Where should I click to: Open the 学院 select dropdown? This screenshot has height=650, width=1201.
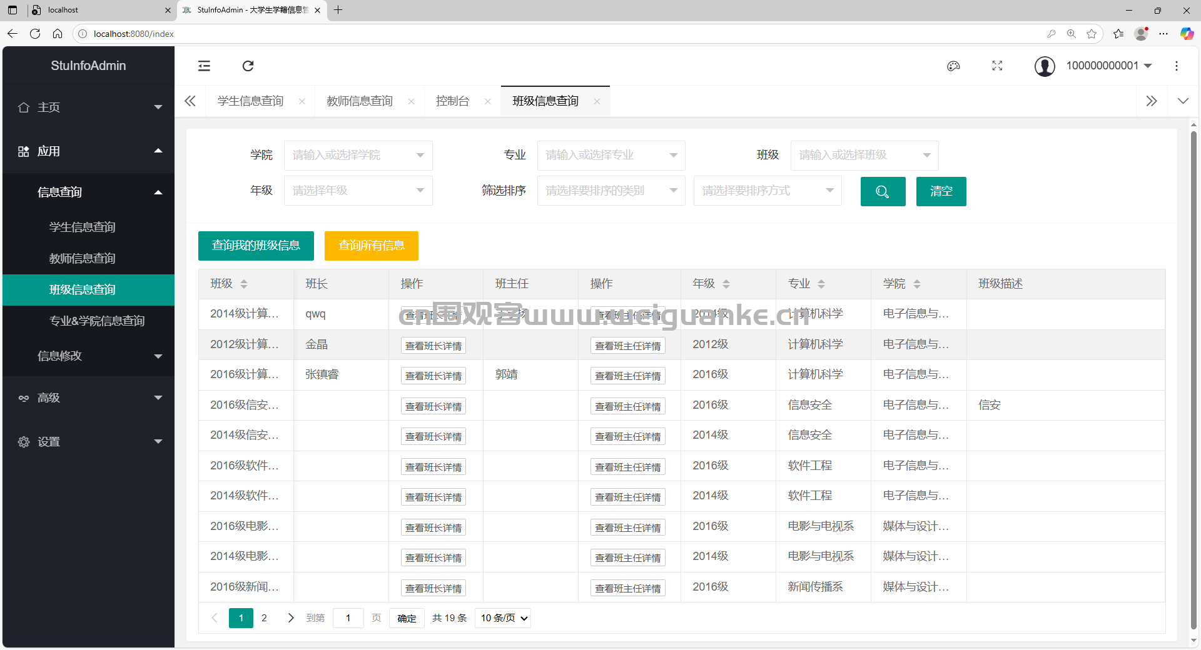(358, 155)
